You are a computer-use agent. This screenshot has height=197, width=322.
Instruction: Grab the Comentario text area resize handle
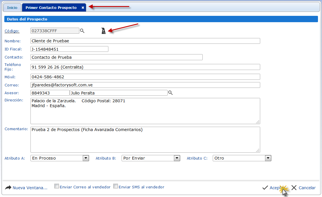point(258,150)
